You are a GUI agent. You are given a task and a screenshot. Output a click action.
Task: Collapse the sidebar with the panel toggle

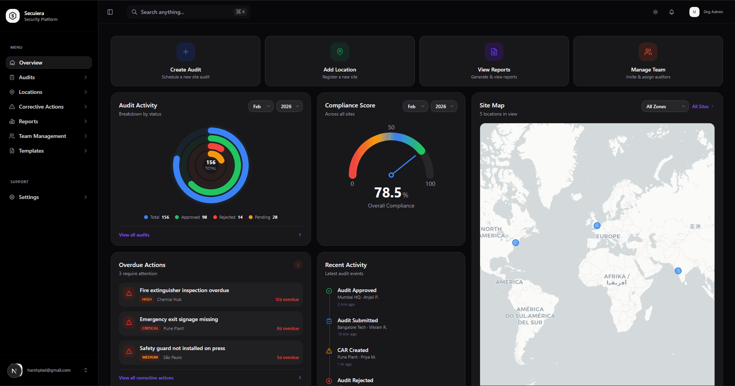(x=110, y=12)
